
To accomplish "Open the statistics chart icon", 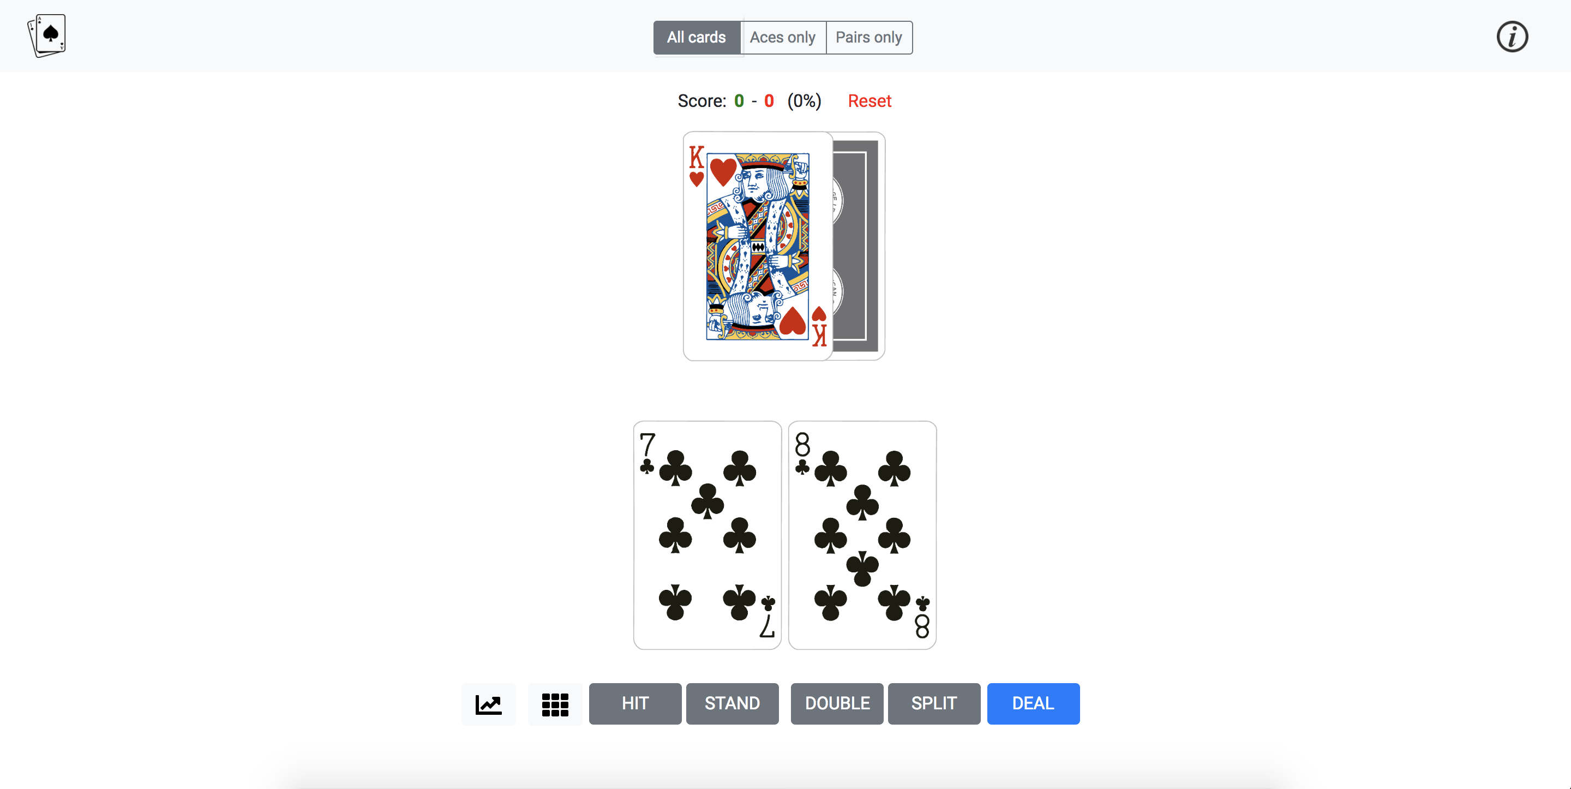I will 489,702.
